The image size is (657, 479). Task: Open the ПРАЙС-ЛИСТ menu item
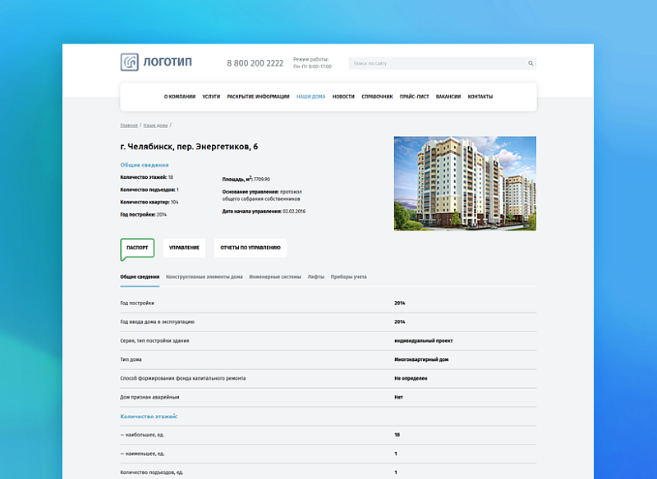[x=415, y=97]
